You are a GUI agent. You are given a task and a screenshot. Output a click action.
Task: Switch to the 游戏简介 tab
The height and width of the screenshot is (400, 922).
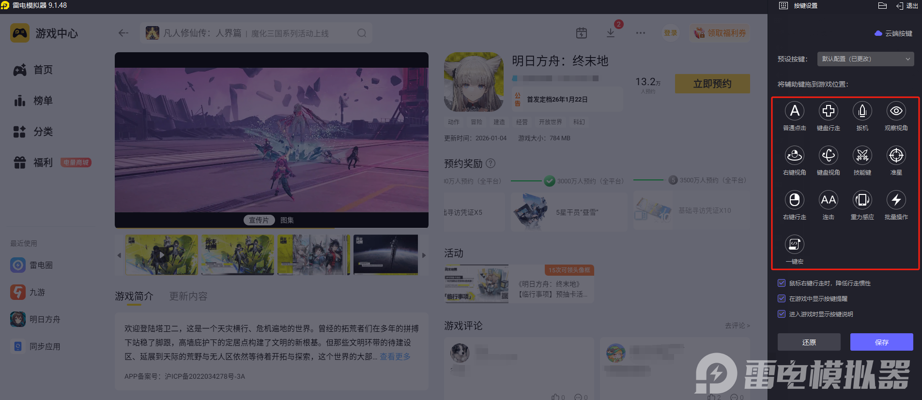coord(134,296)
